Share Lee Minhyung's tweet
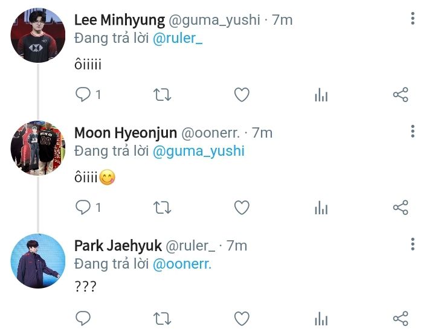The height and width of the screenshot is (332, 435). 401,95
